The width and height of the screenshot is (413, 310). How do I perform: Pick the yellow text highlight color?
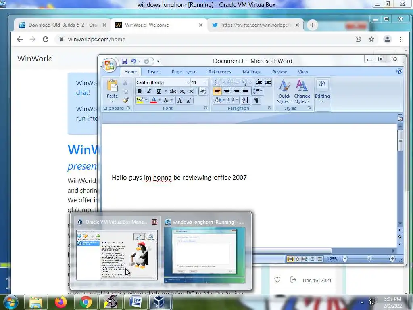click(x=139, y=100)
